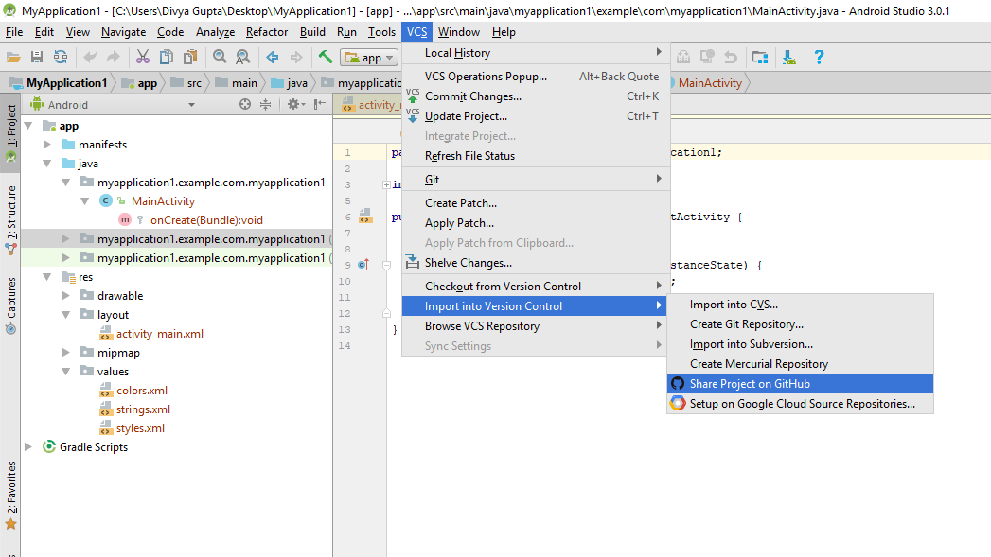Viewport: 991px width, 557px height.
Task: Expand the manifests folder
Action: [x=47, y=145]
